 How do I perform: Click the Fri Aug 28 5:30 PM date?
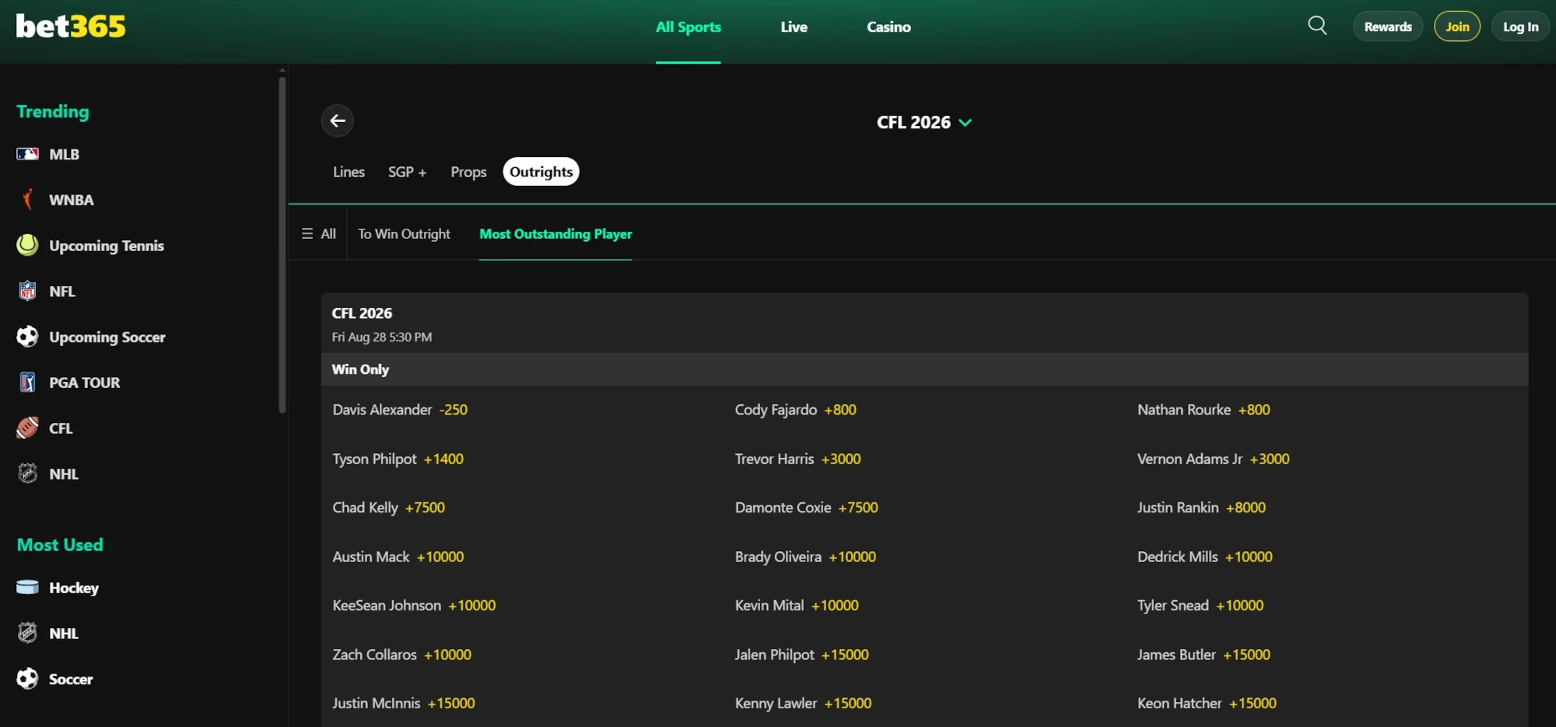[381, 337]
